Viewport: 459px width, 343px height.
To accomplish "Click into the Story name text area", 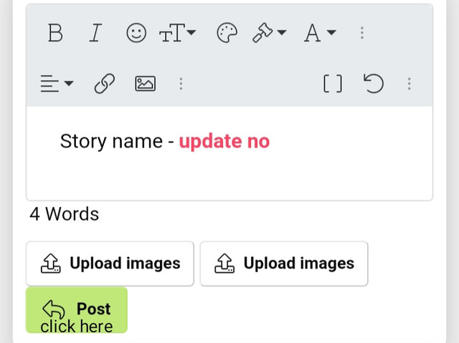I will coord(229,153).
